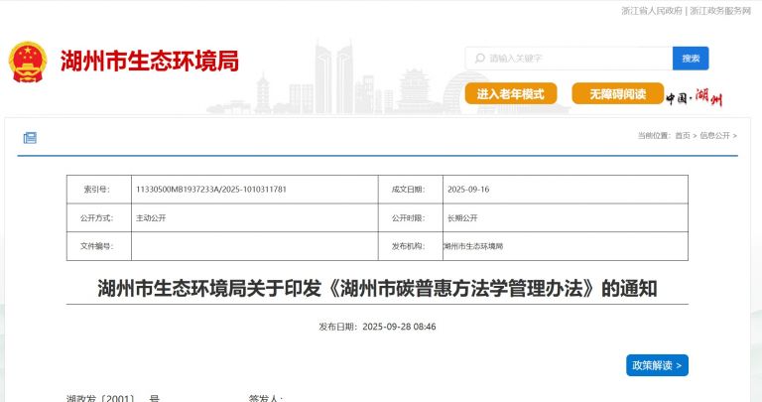762x402 pixels.
Task: Click the national emblem logo
Action: (x=28, y=63)
